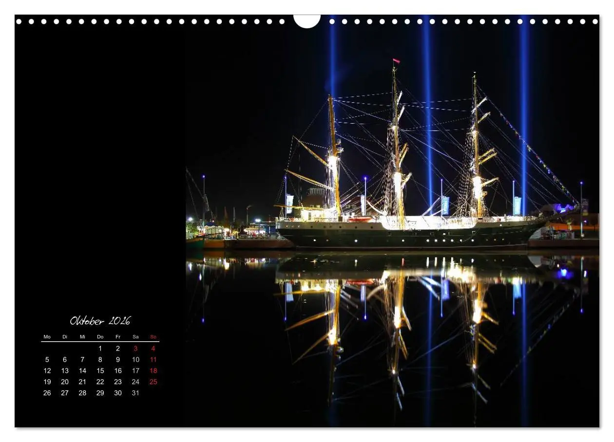This screenshot has width=614, height=442.
Task: Choose date 16 in the calendar
Action: pyautogui.click(x=118, y=371)
